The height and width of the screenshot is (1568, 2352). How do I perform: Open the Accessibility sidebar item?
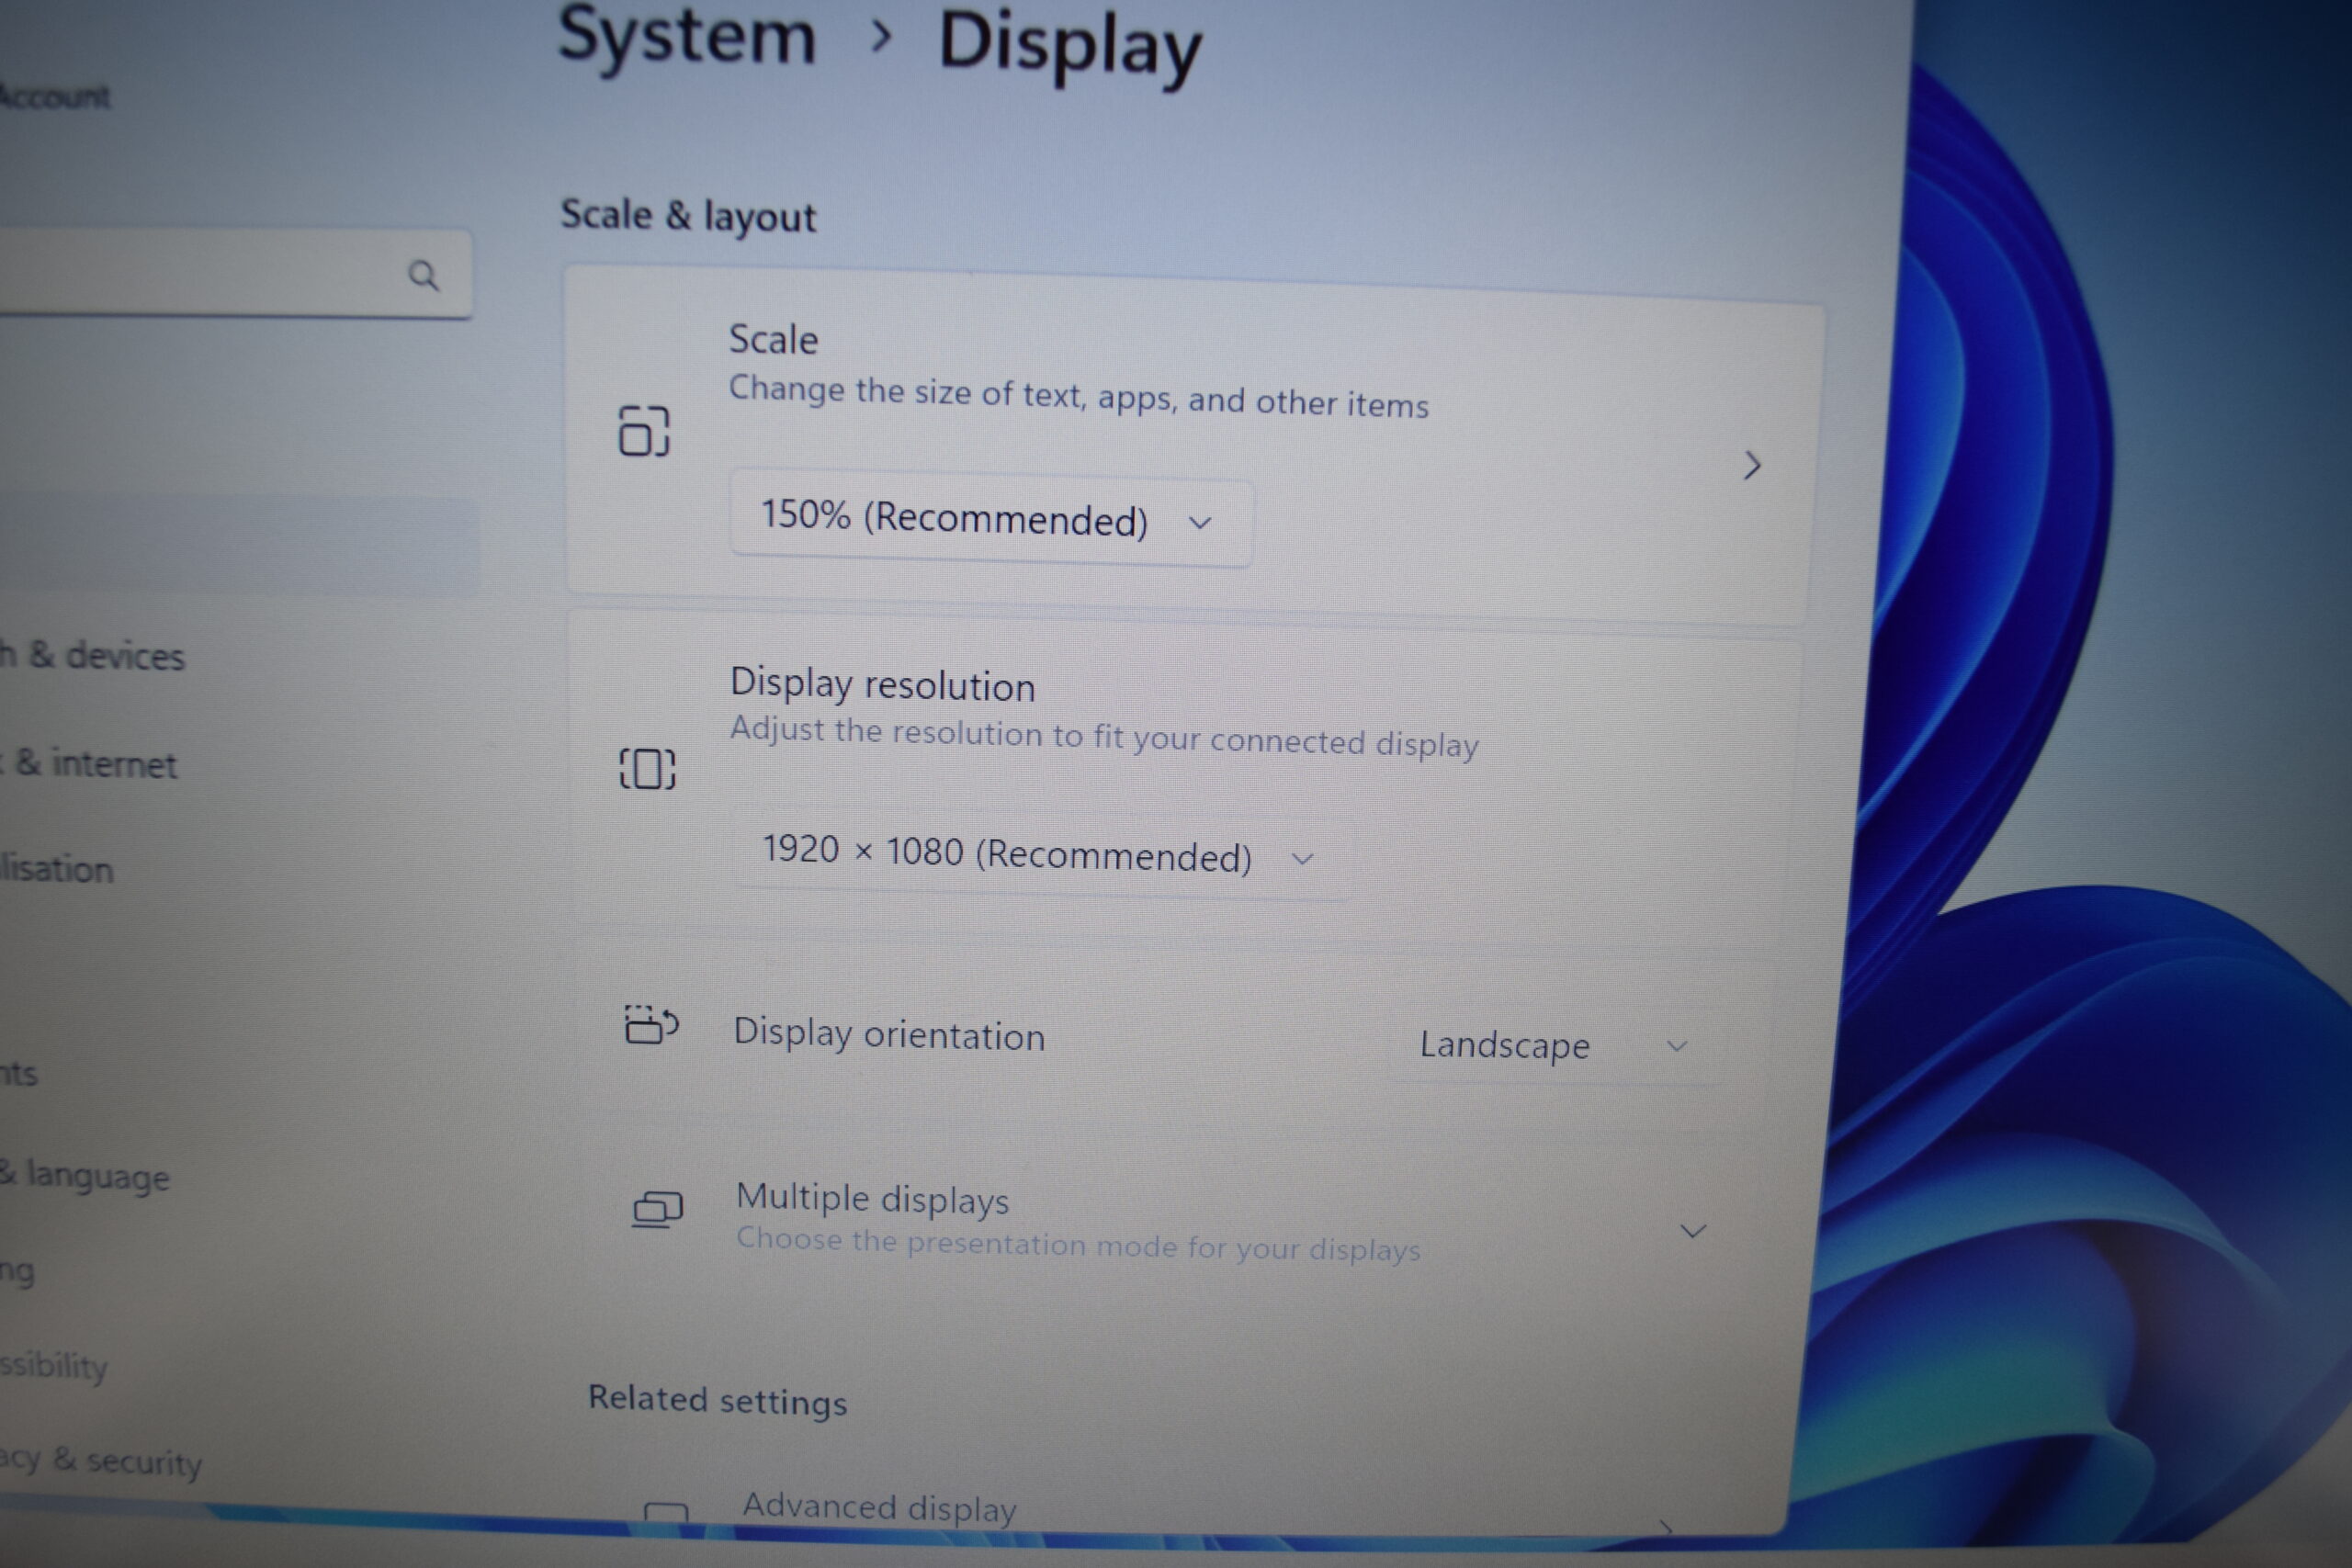click(54, 1365)
